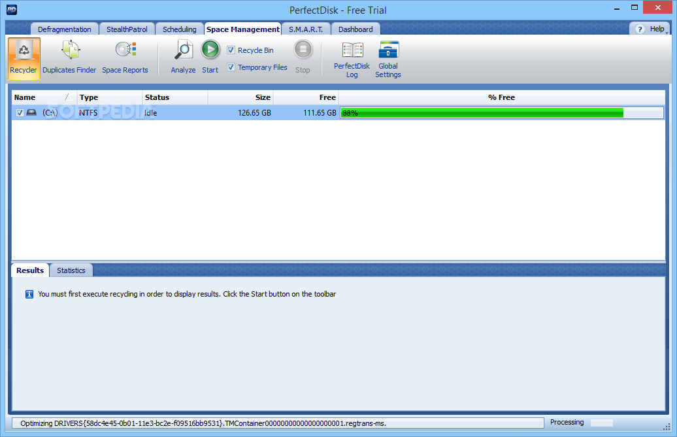Image resolution: width=677 pixels, height=437 pixels.
Task: Click the 88% free space bar
Action: [x=502, y=113]
